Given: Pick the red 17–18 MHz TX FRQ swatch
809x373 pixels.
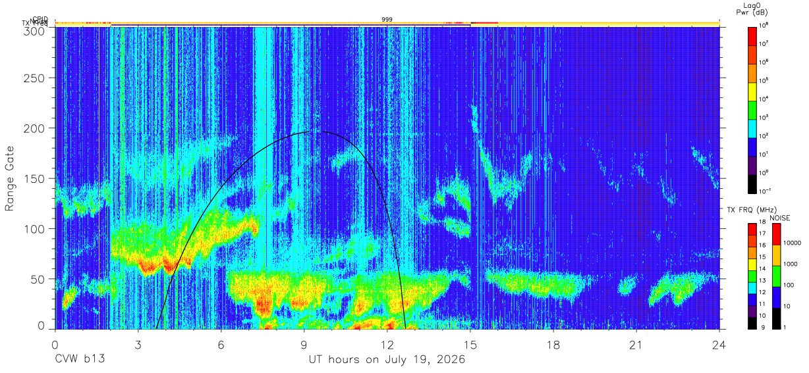Looking at the screenshot, I should pyautogui.click(x=753, y=229).
